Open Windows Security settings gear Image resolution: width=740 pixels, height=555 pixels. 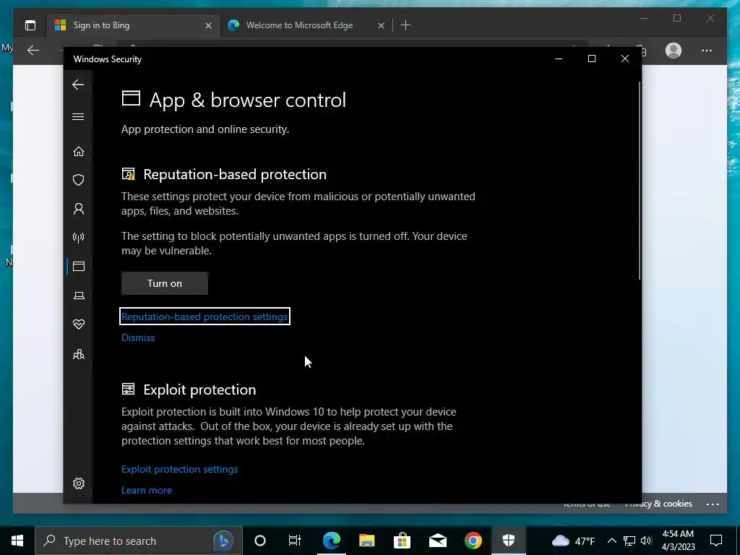pyautogui.click(x=78, y=483)
